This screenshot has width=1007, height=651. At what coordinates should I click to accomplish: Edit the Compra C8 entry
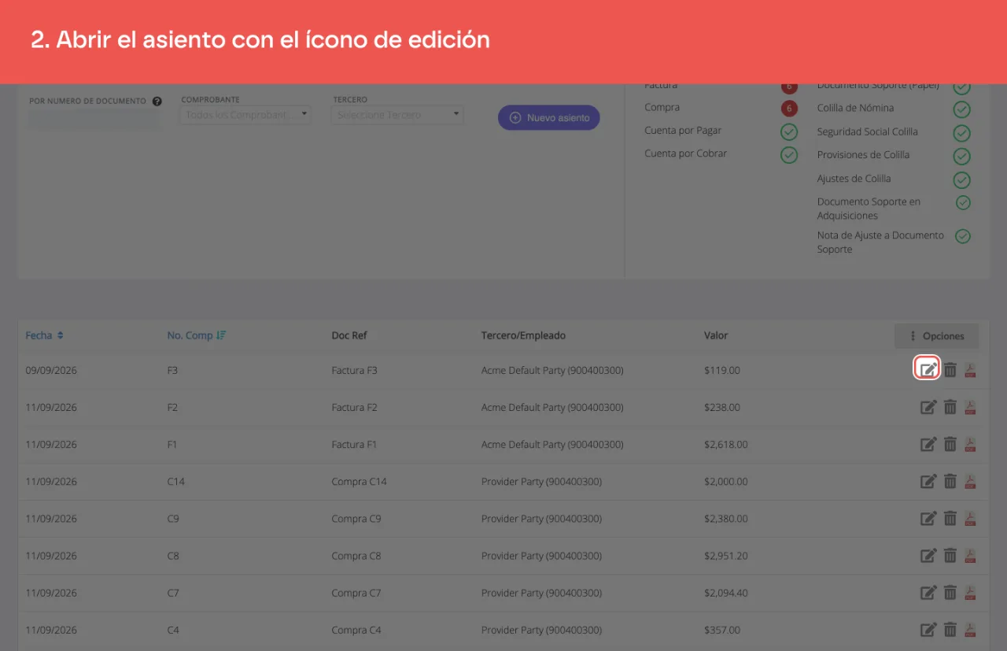click(x=928, y=555)
